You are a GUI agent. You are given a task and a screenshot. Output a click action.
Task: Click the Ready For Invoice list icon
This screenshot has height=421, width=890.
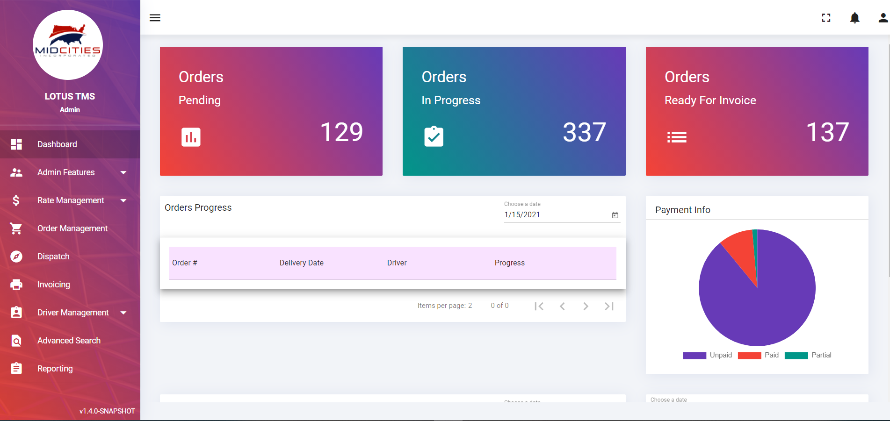click(x=676, y=137)
